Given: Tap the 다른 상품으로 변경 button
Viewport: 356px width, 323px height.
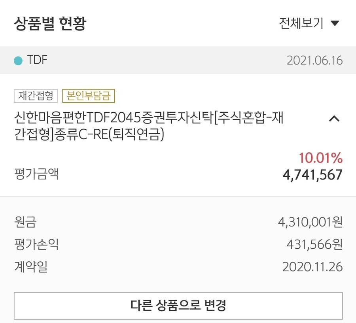Looking at the screenshot, I should [178, 306].
